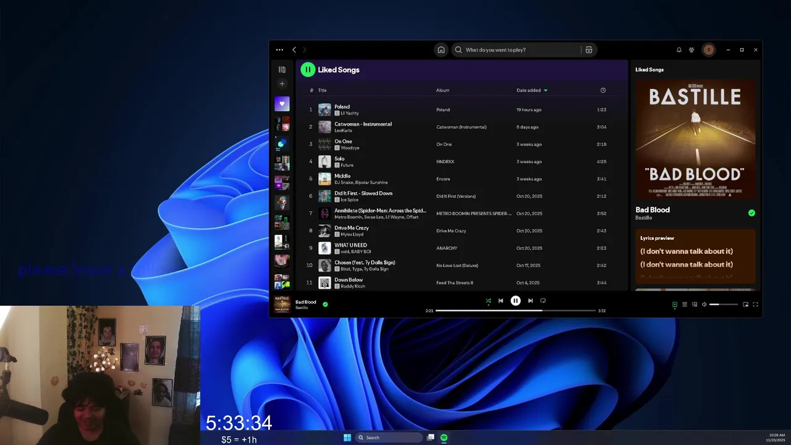
Task: Go forward with the right chevron arrow
Action: pyautogui.click(x=305, y=50)
